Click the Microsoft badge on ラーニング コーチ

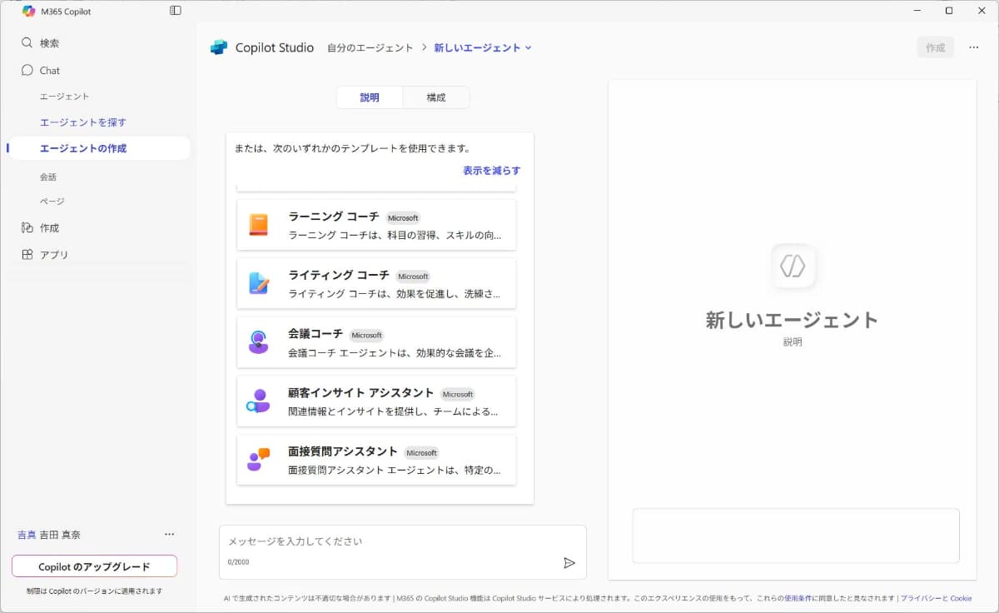pyautogui.click(x=403, y=218)
